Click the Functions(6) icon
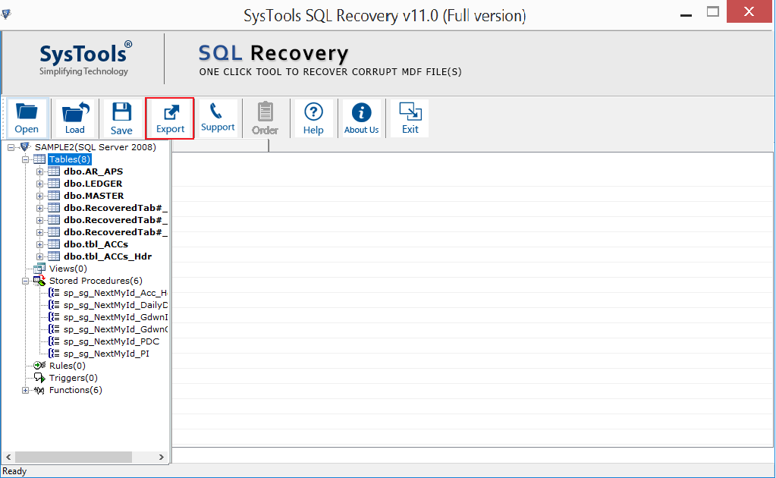Viewport: 776px width, 478px height. [x=39, y=391]
